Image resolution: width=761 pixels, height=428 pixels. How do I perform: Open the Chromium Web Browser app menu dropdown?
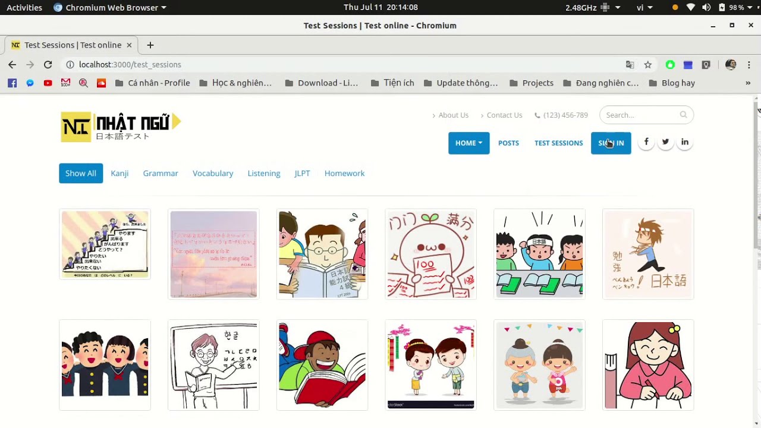(x=110, y=7)
